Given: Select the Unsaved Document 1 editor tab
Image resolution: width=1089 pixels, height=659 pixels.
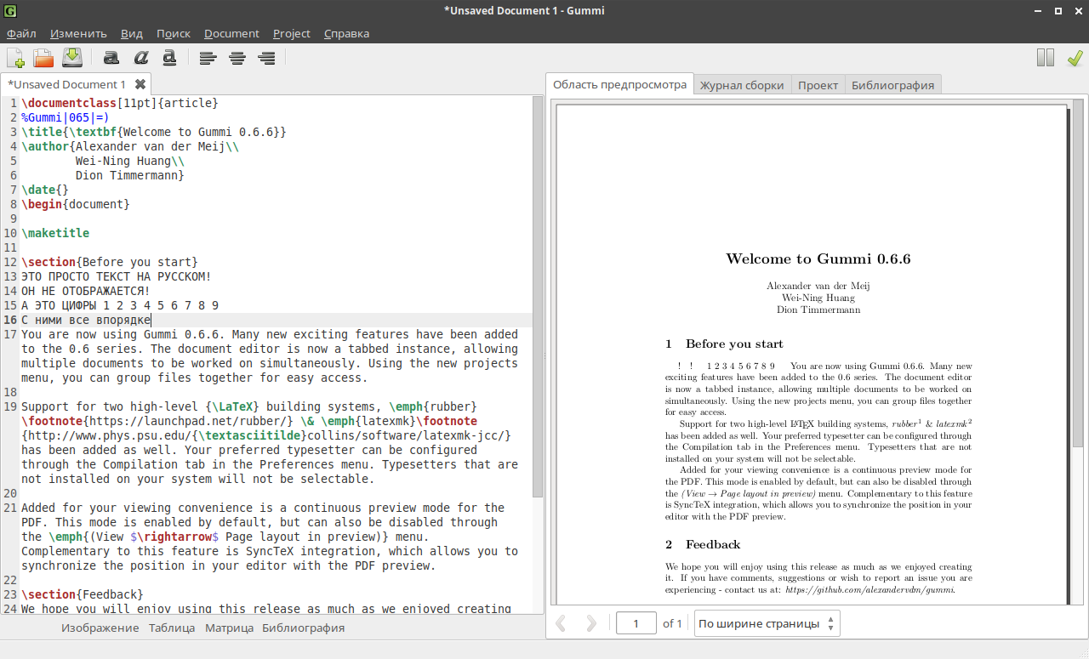Looking at the screenshot, I should coord(66,84).
